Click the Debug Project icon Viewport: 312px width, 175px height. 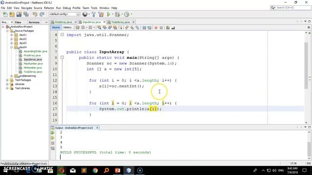click(x=117, y=14)
